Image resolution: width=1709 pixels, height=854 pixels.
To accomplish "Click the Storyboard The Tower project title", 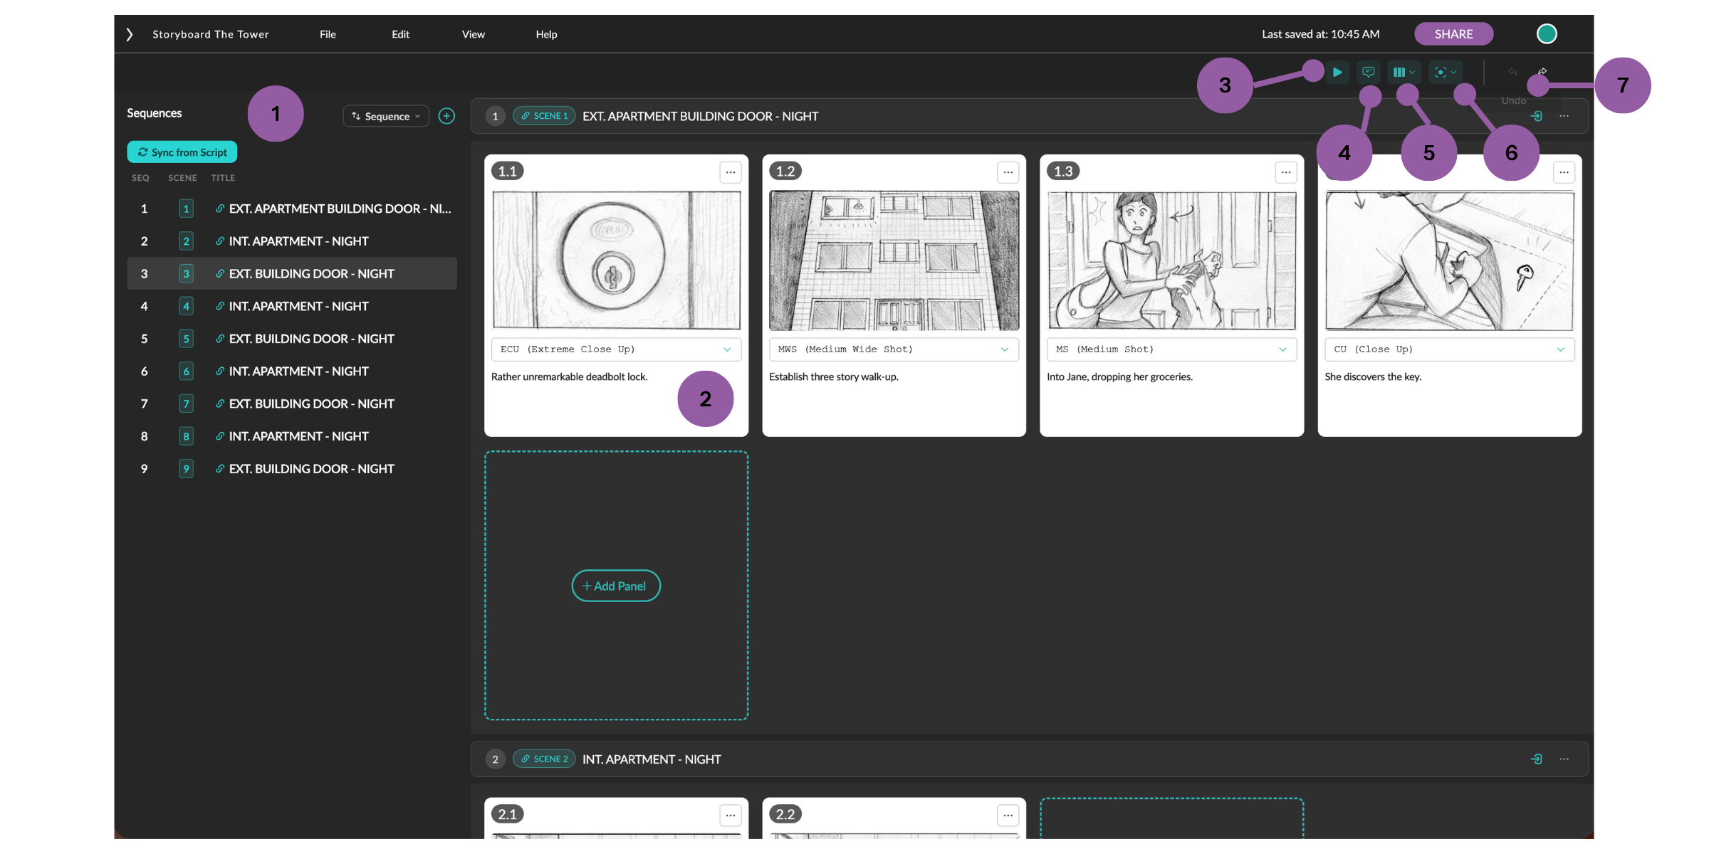I will [211, 34].
